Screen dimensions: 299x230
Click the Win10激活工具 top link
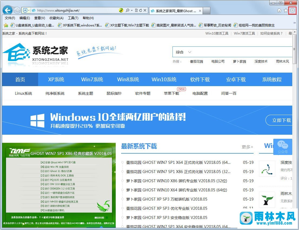(217, 33)
